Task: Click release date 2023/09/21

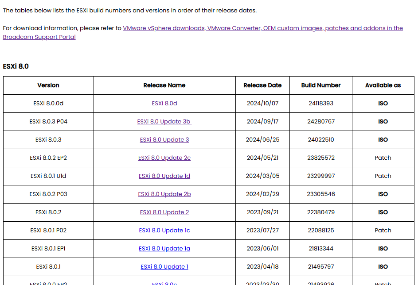Action: pyautogui.click(x=262, y=212)
